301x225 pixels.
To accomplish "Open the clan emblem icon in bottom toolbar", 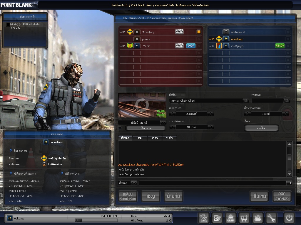I will (203, 218).
